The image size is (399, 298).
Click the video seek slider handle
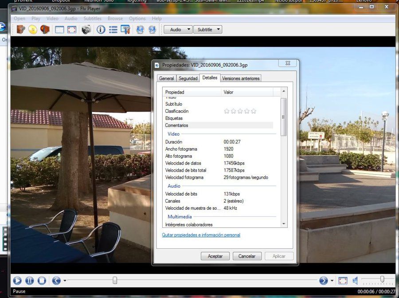point(115,280)
